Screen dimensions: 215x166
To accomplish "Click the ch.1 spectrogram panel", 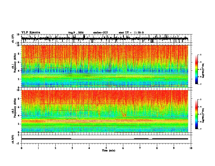I will coord(105,66).
